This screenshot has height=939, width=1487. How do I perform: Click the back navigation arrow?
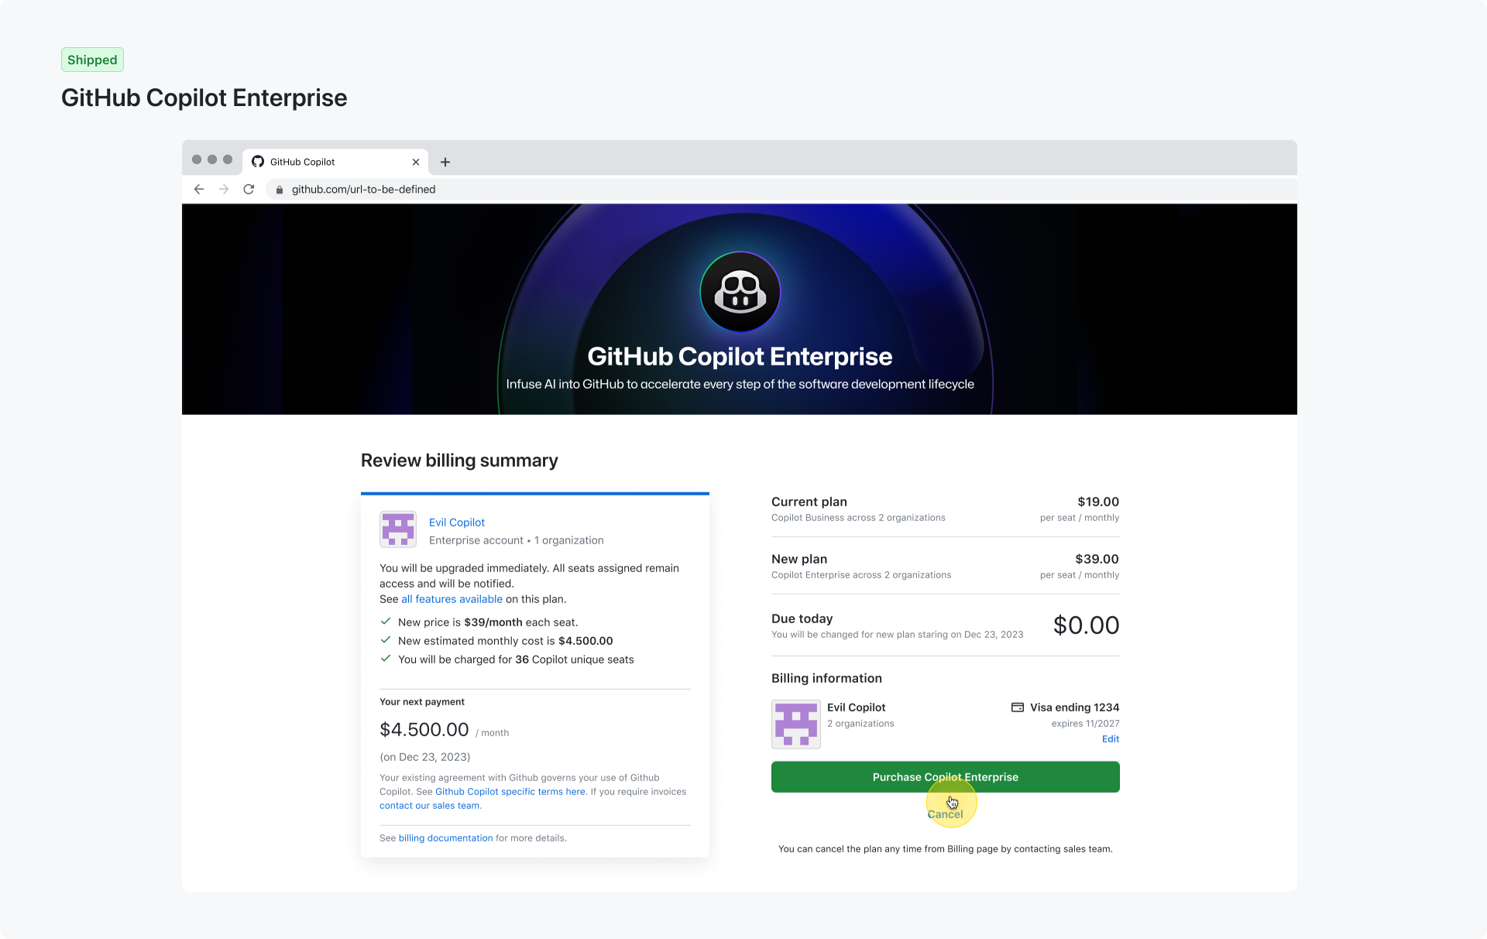point(199,189)
